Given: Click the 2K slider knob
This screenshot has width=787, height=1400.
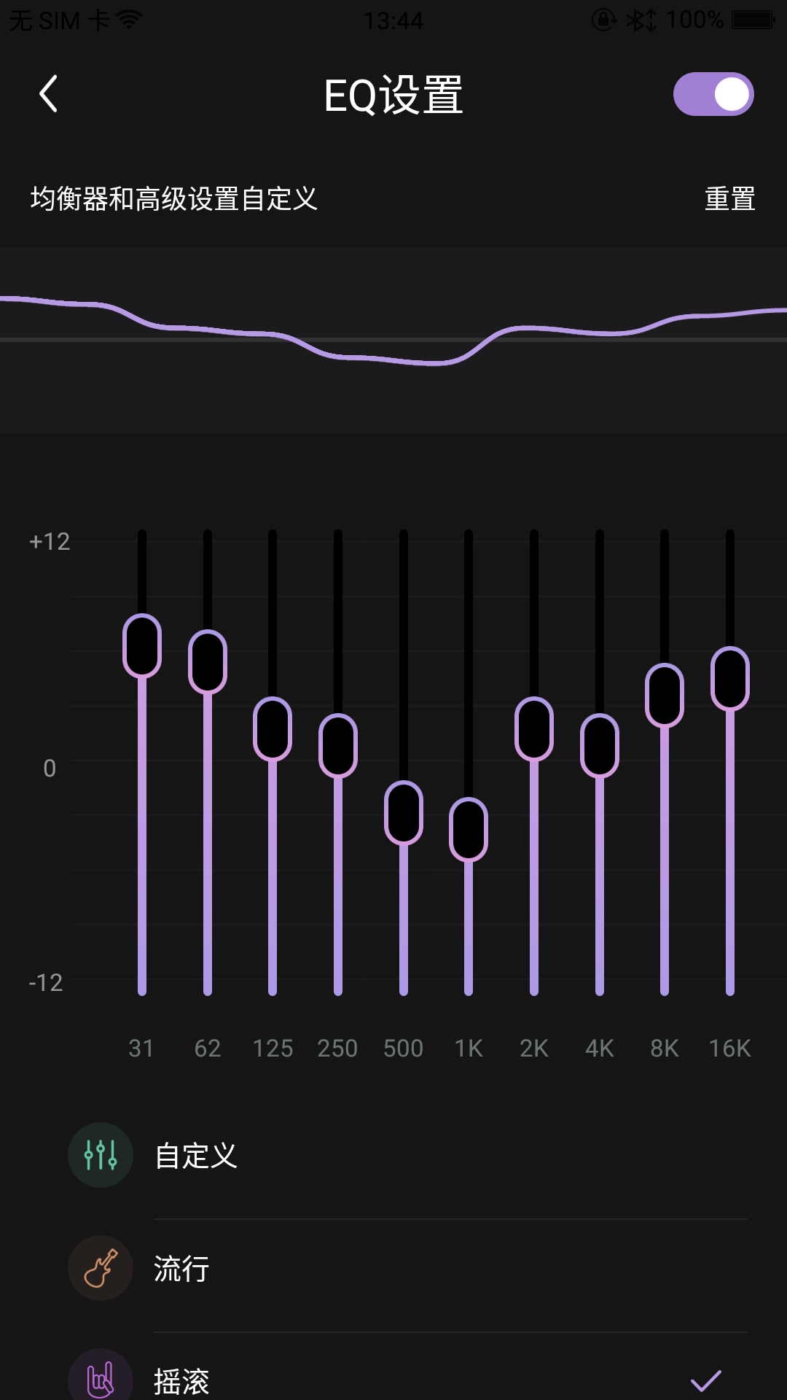Looking at the screenshot, I should (x=534, y=729).
